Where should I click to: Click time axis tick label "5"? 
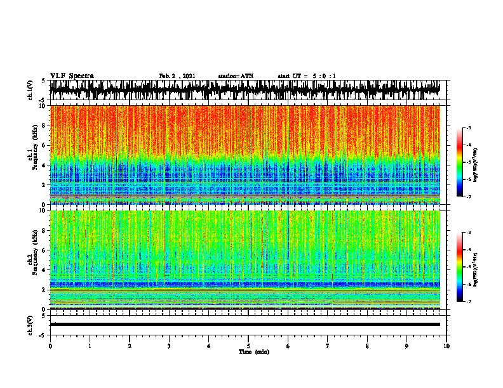[x=248, y=346]
